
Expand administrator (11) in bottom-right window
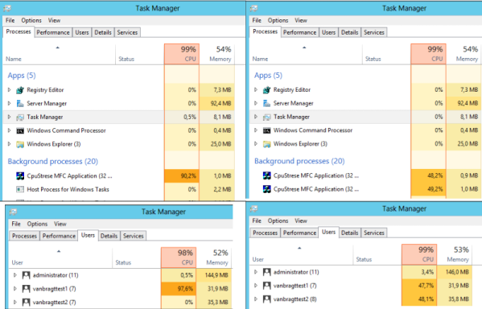(x=256, y=272)
